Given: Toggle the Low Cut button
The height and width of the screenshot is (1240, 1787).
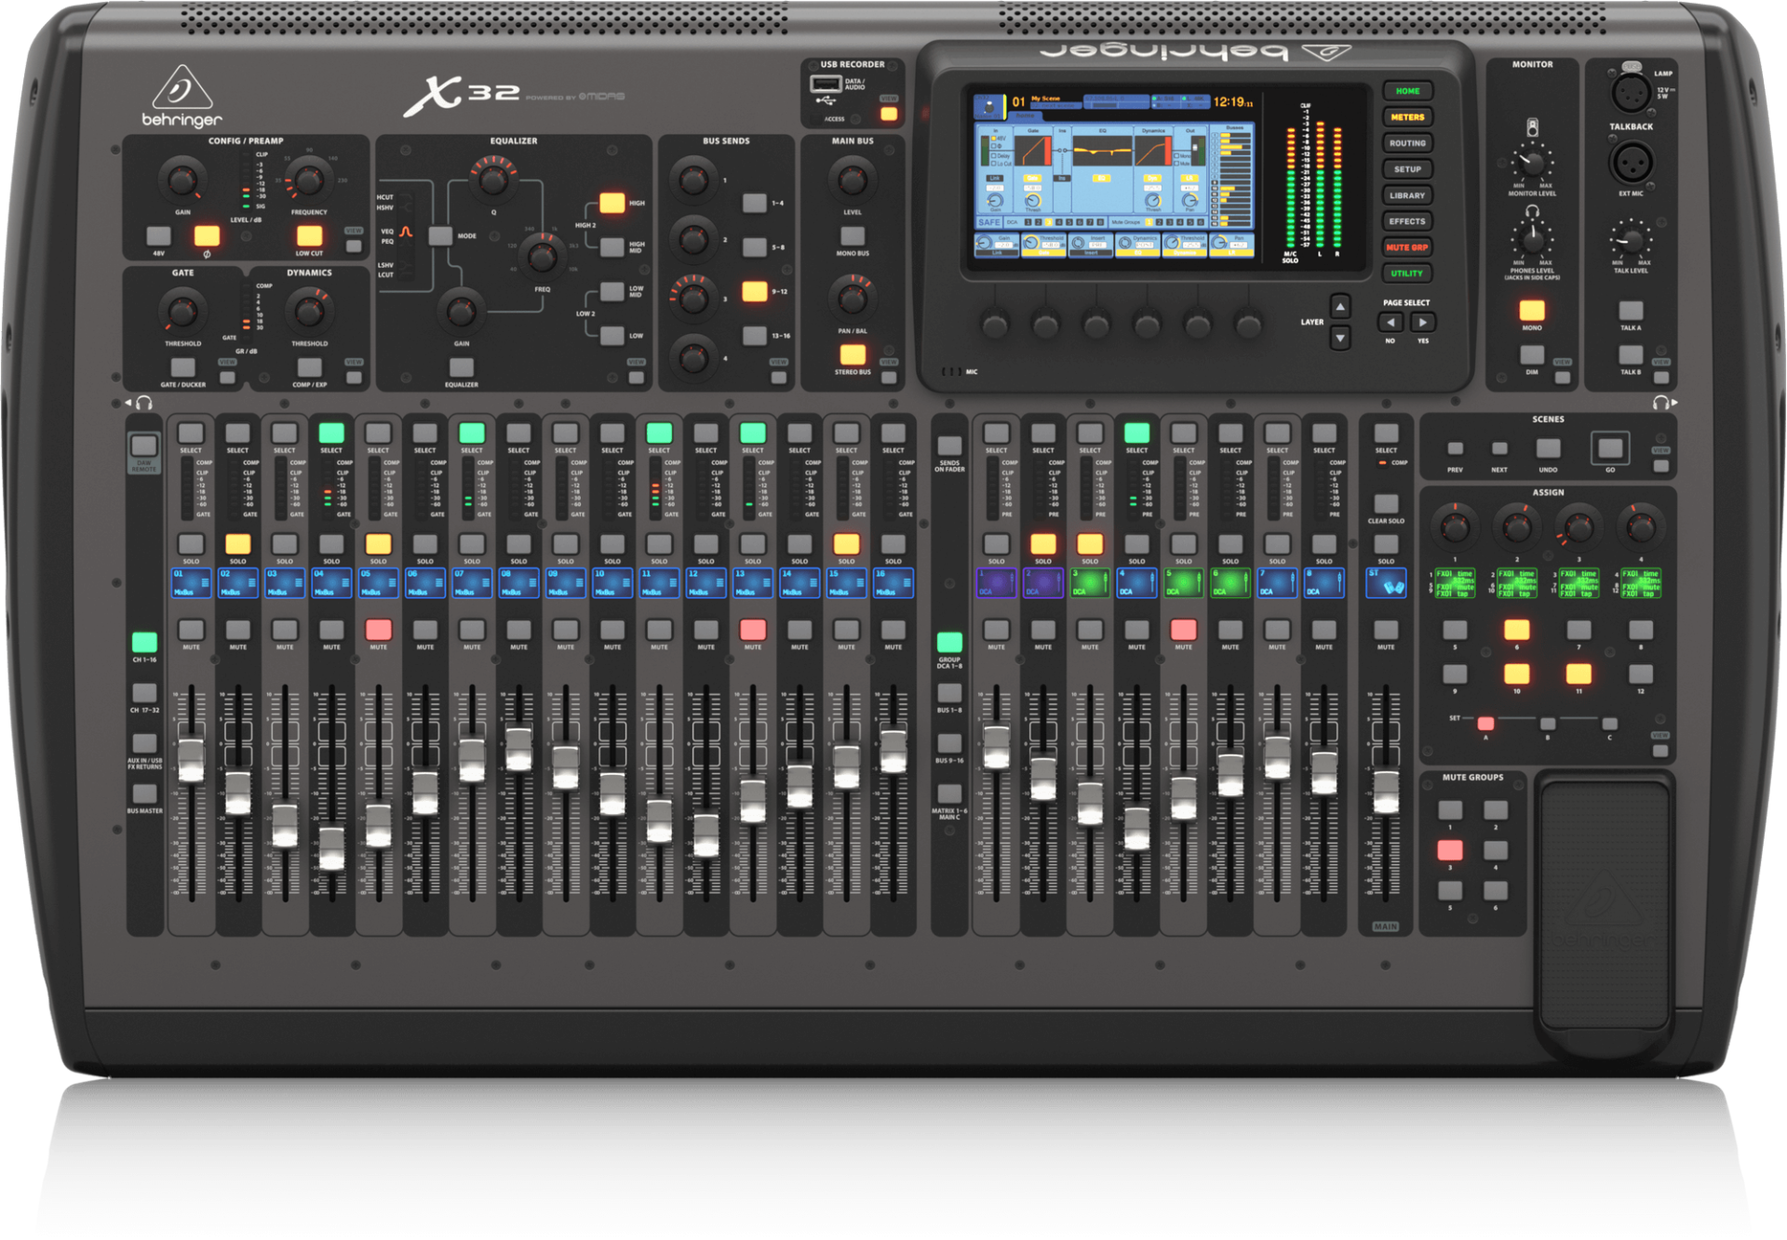Looking at the screenshot, I should click(x=309, y=235).
